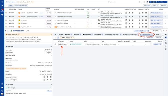Click the Expand dropdown button in list toolbar
The width and height of the screenshot is (168, 96).
coord(163,6)
